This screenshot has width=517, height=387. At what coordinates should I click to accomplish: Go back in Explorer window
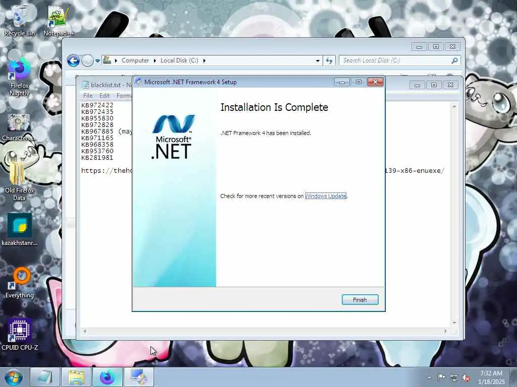[x=73, y=60]
